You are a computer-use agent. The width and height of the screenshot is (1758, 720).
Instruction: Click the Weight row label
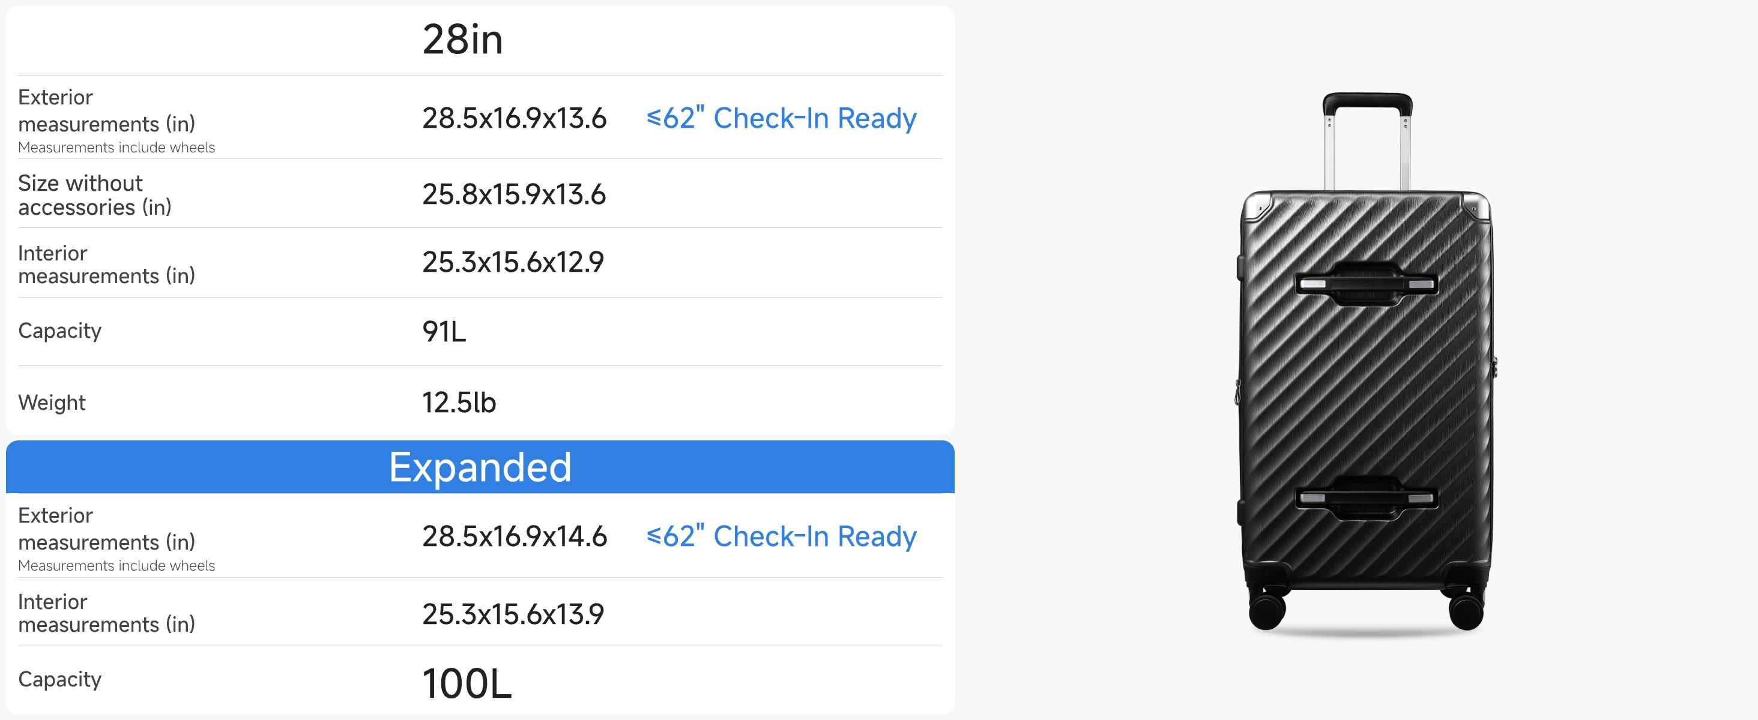coord(52,402)
